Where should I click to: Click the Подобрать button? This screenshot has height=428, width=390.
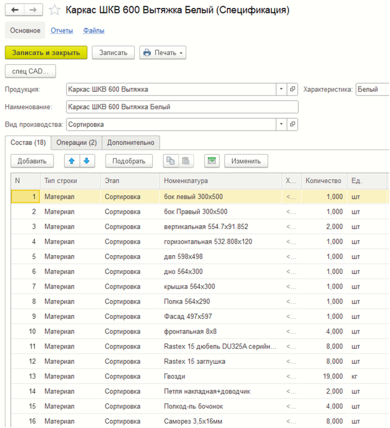[x=129, y=161]
